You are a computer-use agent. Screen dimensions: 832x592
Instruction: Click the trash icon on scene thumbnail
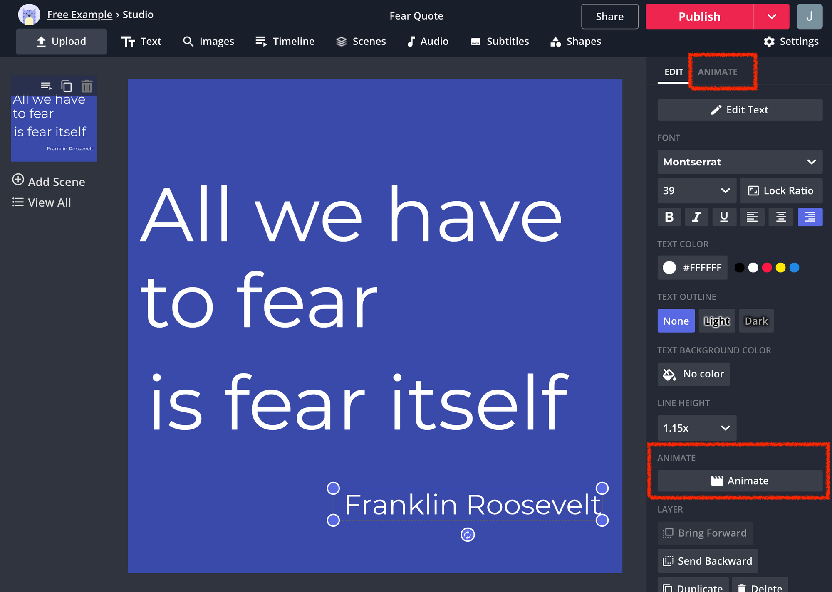(87, 86)
